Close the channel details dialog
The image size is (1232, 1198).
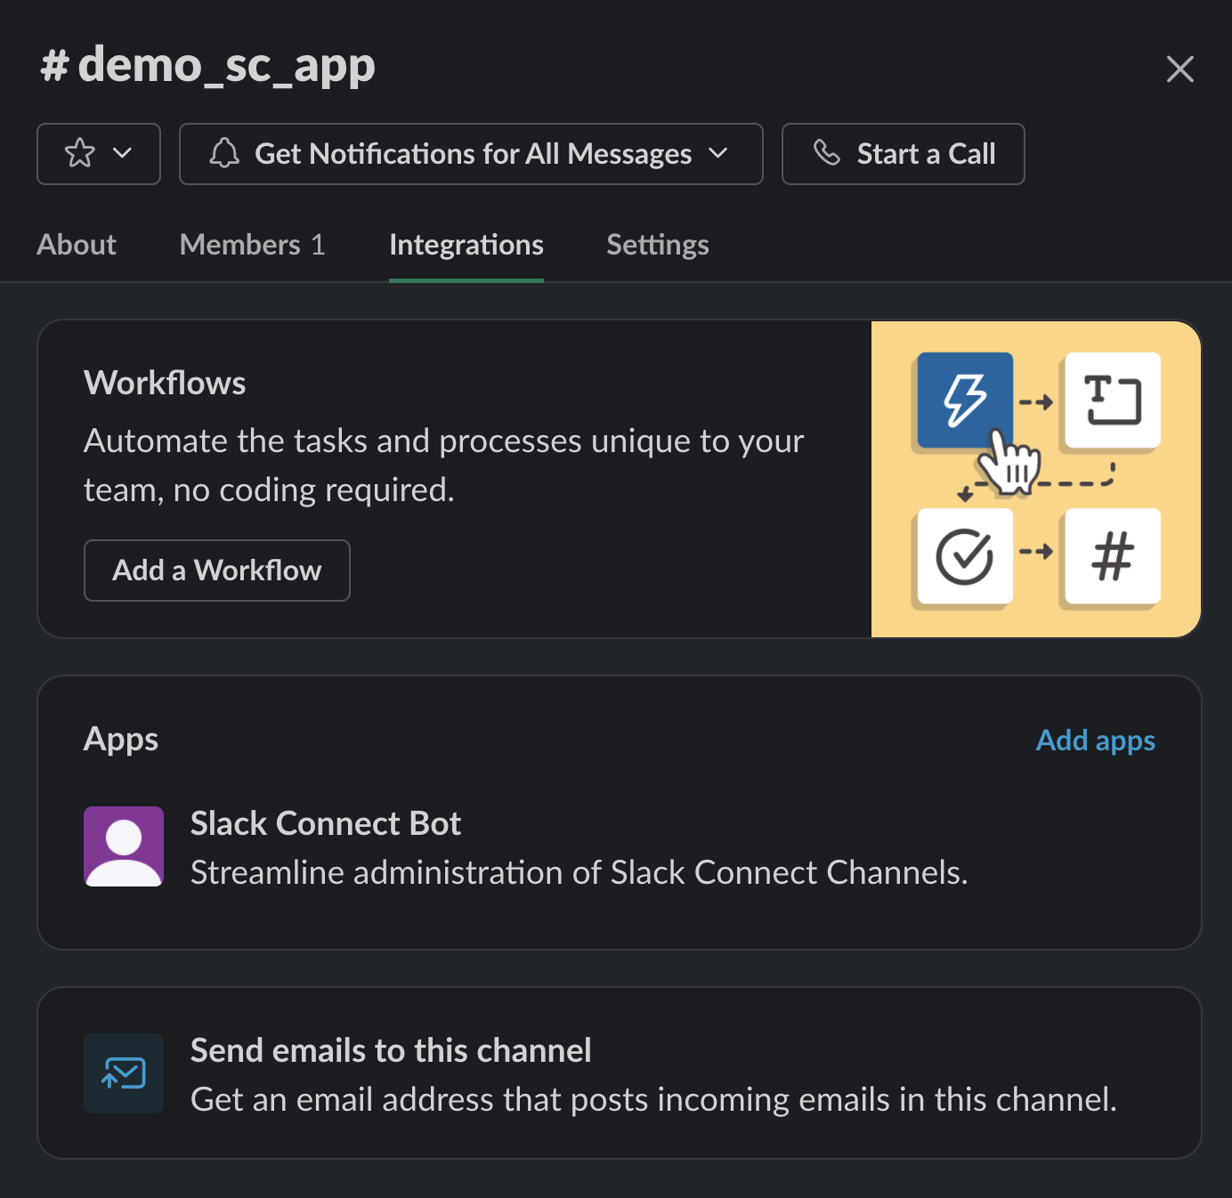point(1179,69)
